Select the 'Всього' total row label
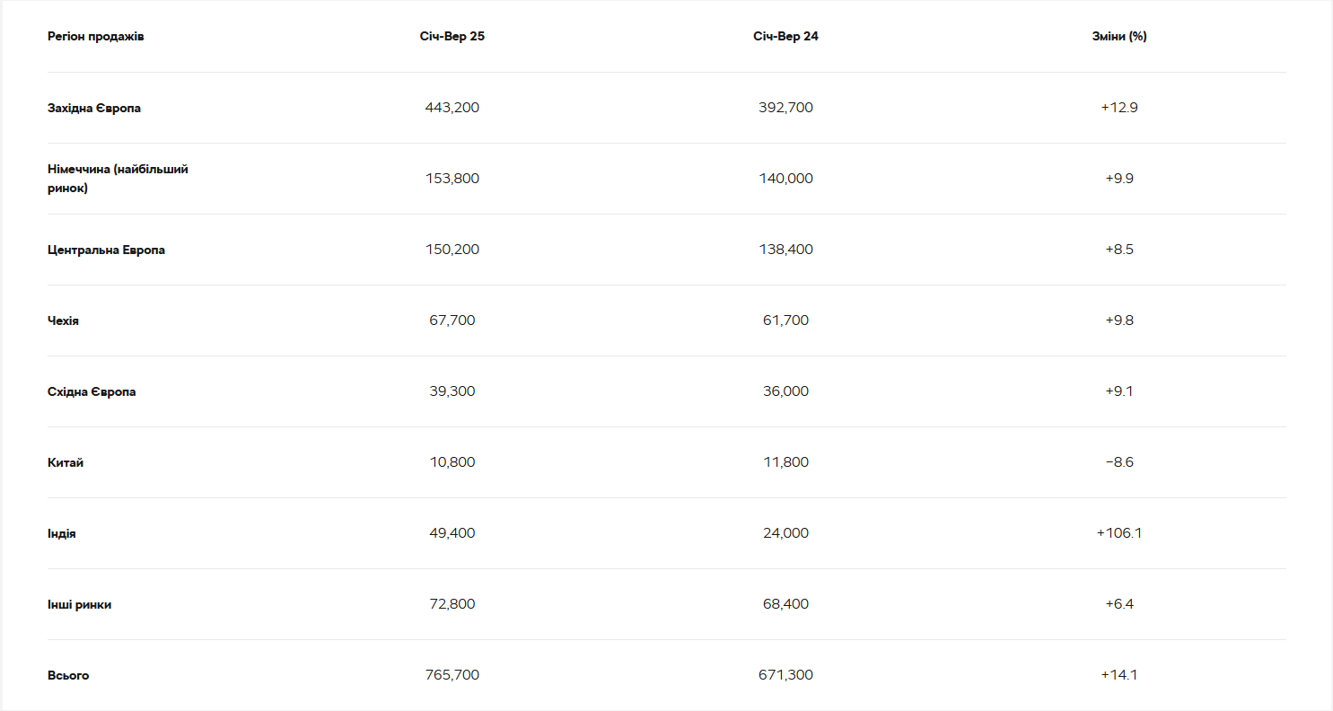Image resolution: width=1333 pixels, height=711 pixels. (x=68, y=675)
